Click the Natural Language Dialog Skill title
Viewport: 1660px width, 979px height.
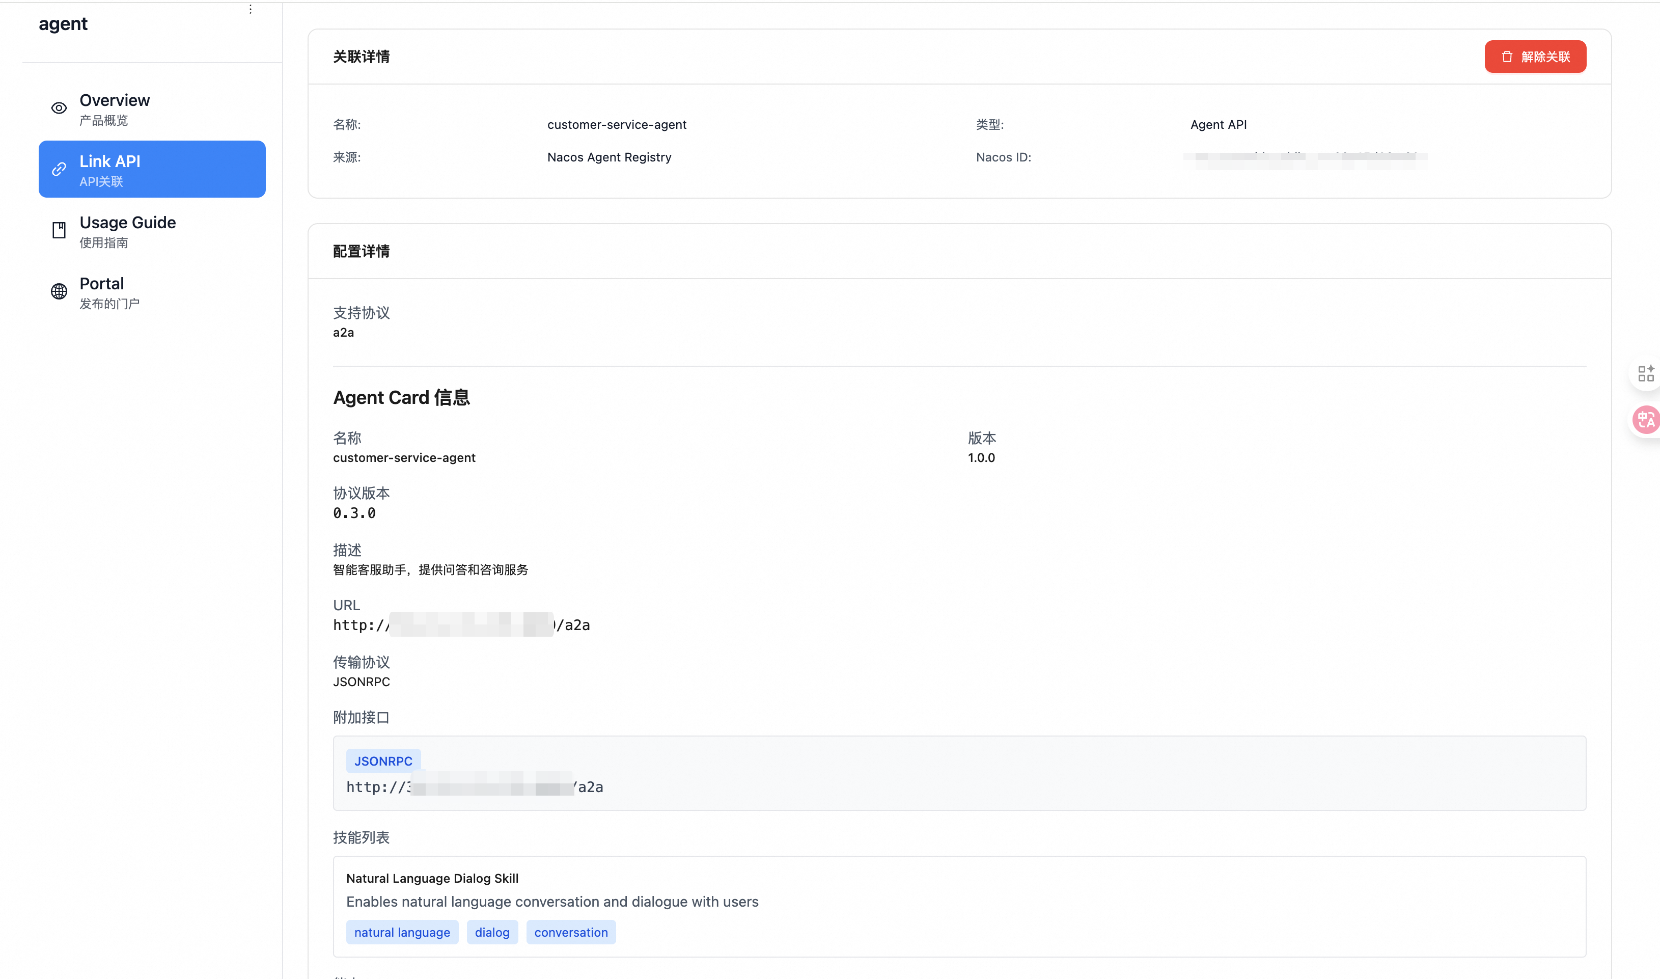[x=432, y=878]
